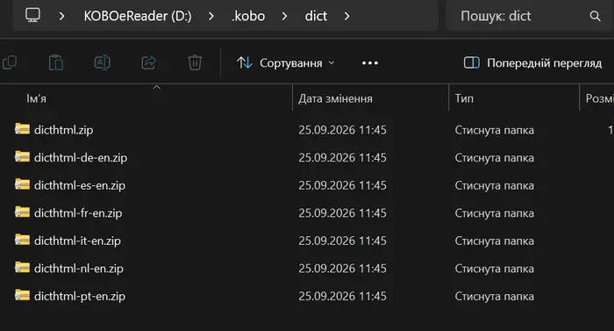Click the date cell of dicthtml-fr-en.zip

342,213
